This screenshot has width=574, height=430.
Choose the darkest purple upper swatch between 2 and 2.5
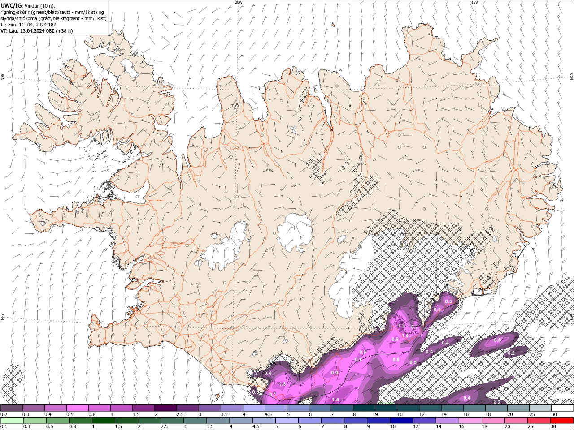[165, 408]
